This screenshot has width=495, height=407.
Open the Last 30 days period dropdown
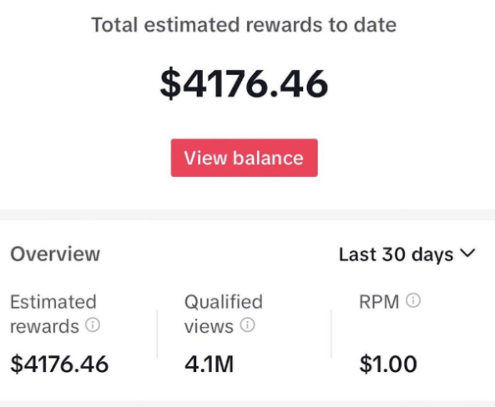(x=407, y=254)
